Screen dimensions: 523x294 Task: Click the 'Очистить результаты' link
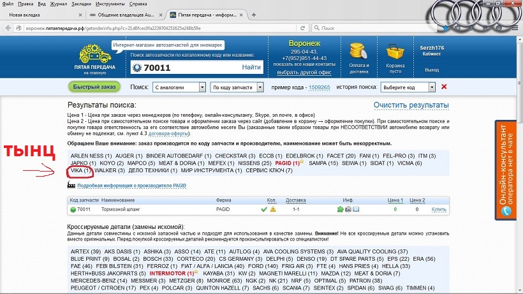click(411, 105)
